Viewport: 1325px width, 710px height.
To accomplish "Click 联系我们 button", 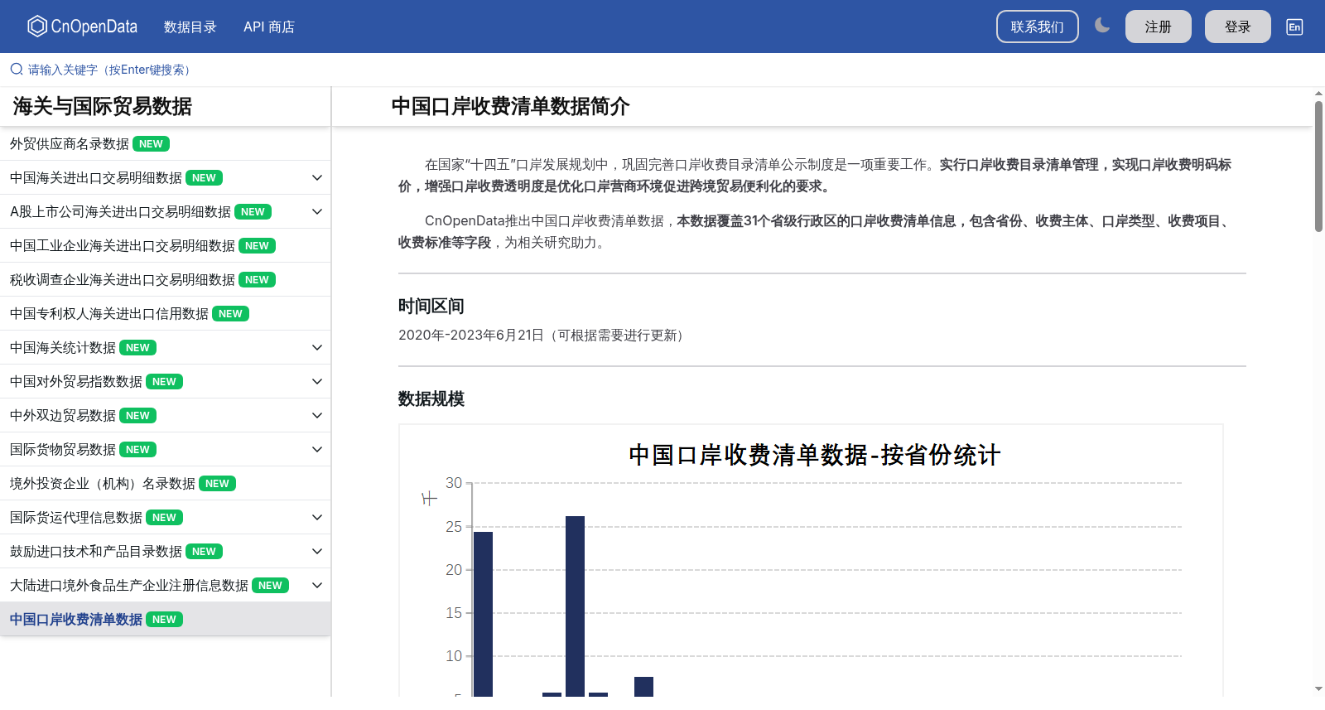I will pos(1038,27).
